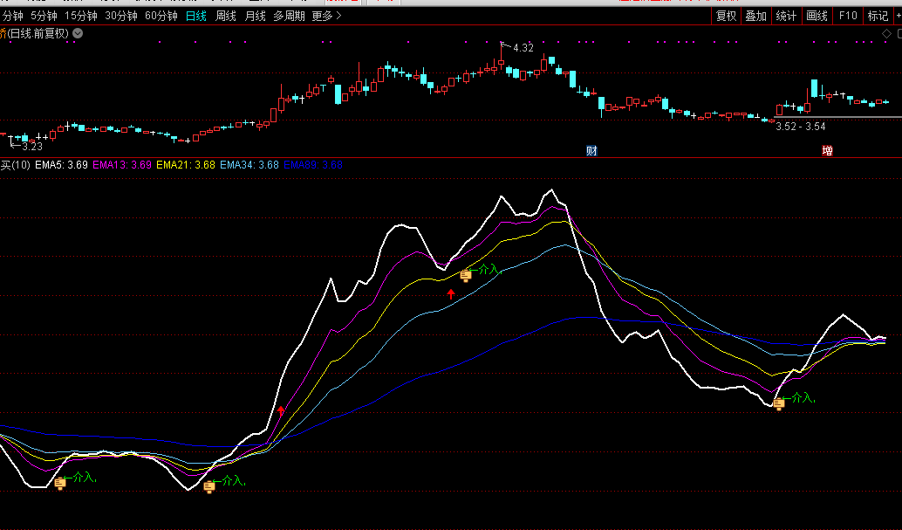The image size is (902, 530).
Task: Click the leftmost orange 介入 signal icon
Action: (60, 483)
